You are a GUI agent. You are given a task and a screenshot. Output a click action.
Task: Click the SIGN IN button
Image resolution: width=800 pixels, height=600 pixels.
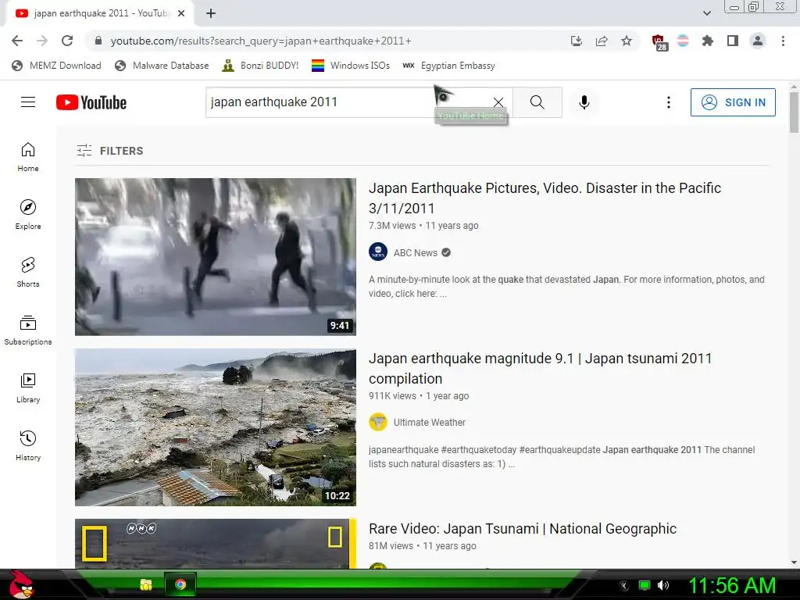point(733,102)
